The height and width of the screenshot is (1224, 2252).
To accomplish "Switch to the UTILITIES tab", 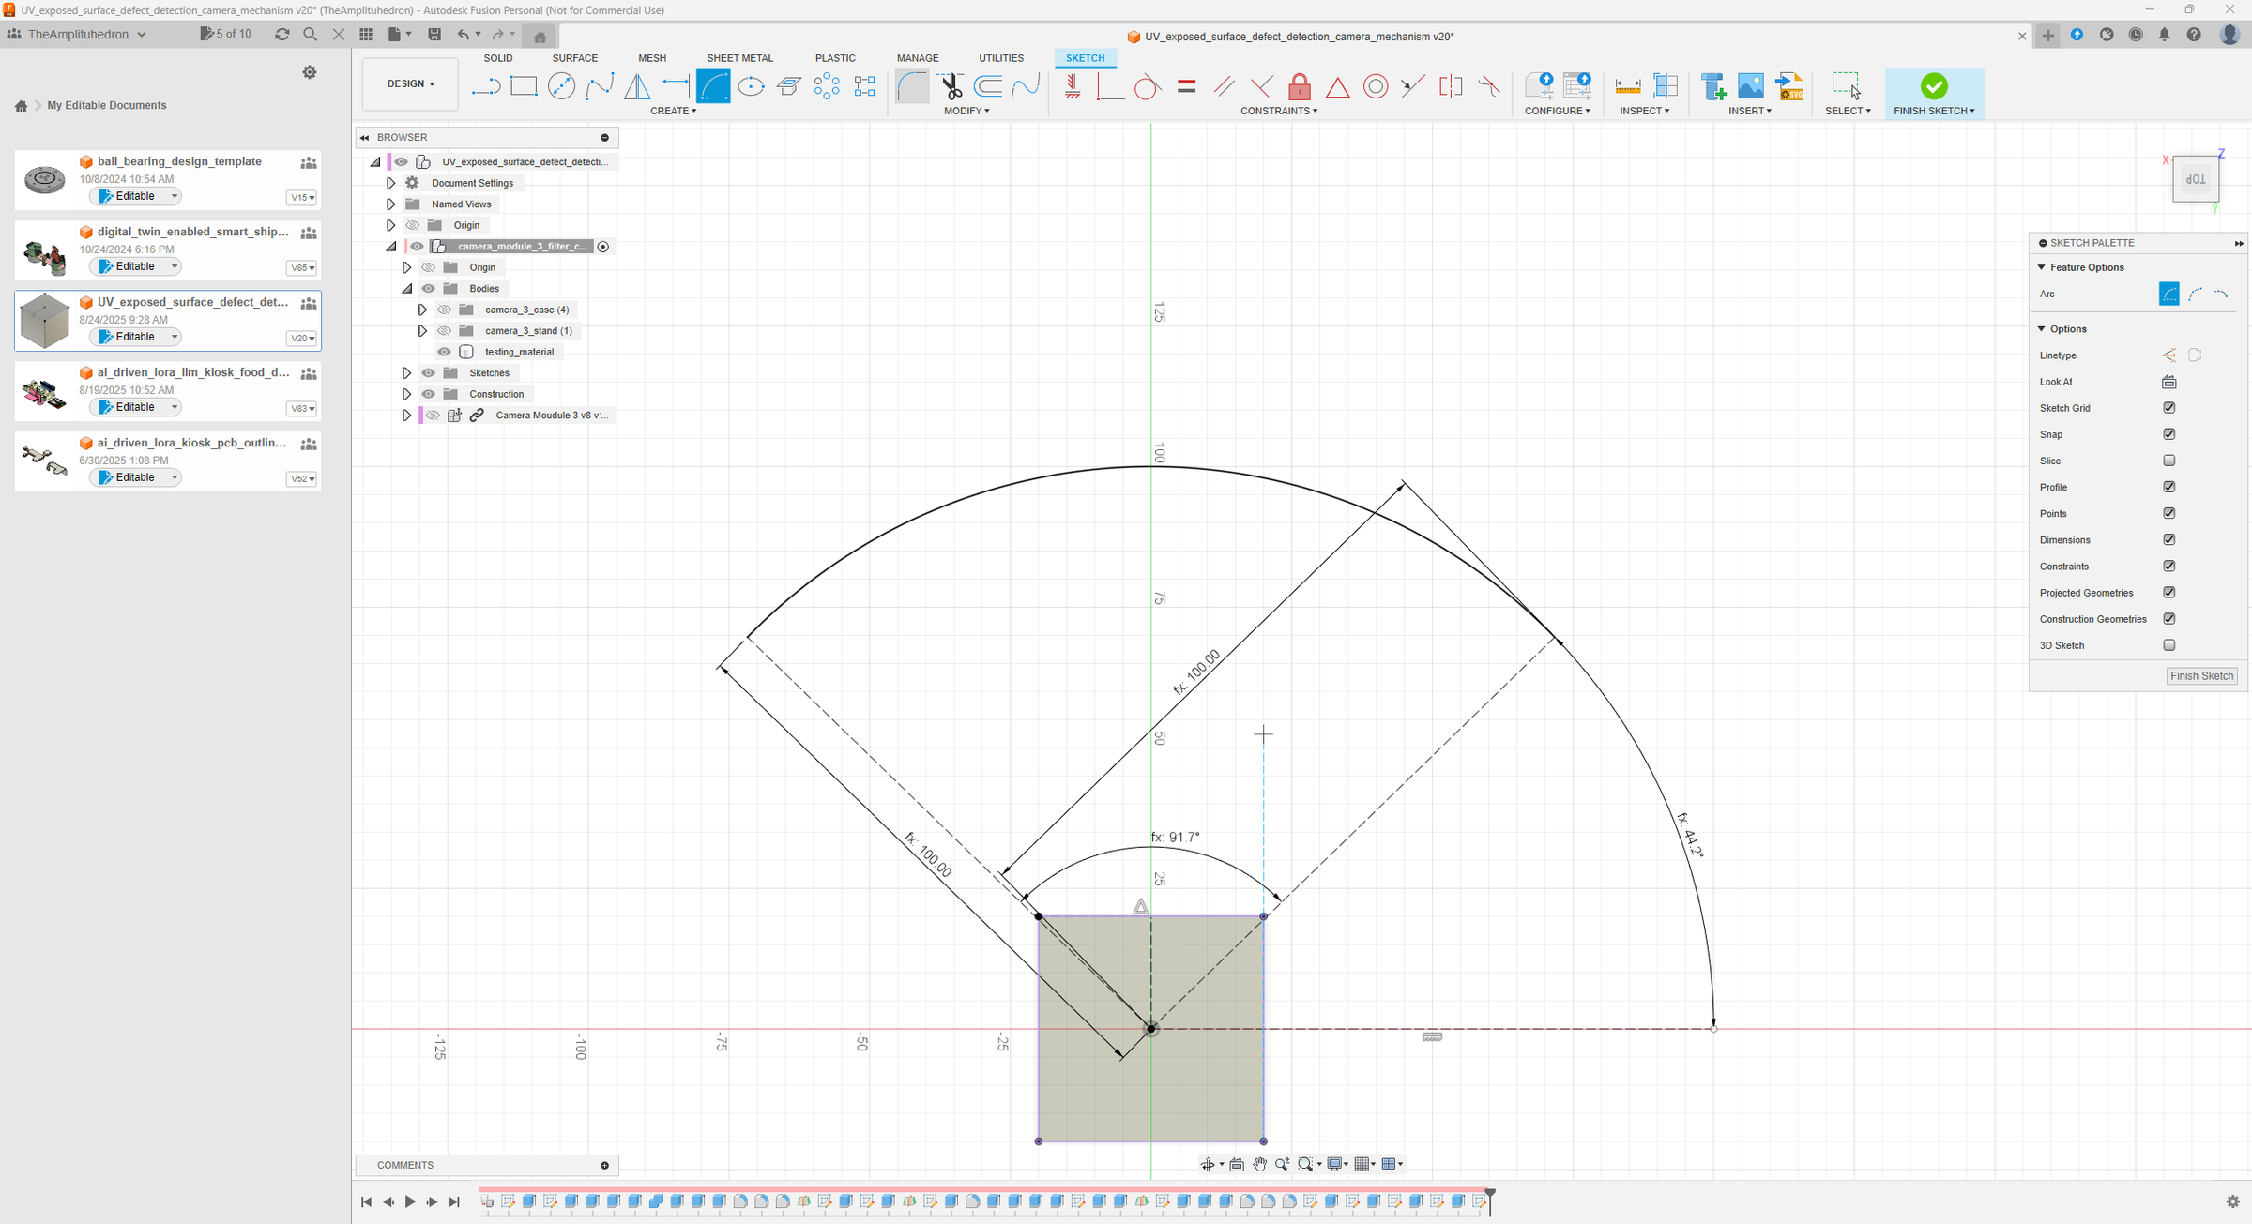I will (1000, 58).
